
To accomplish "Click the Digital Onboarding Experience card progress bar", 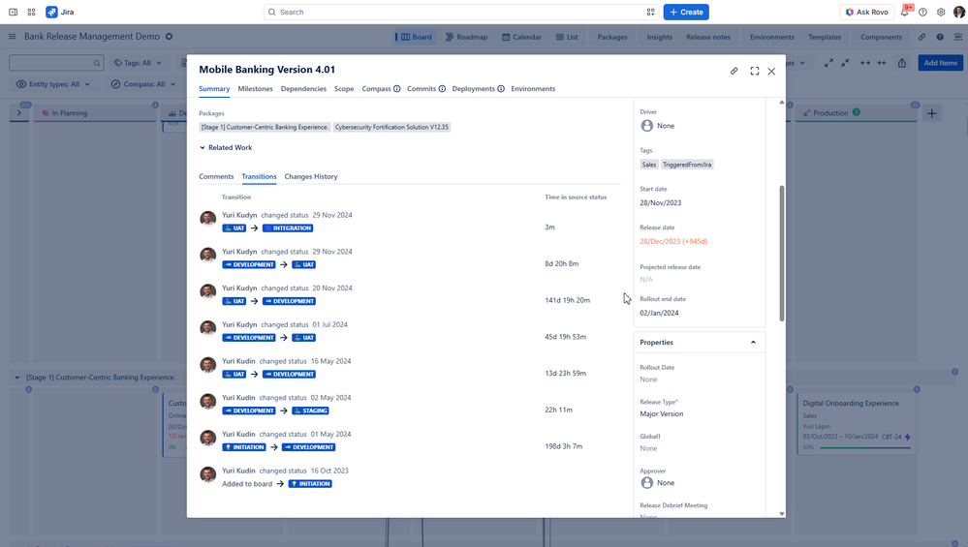I will point(865,447).
